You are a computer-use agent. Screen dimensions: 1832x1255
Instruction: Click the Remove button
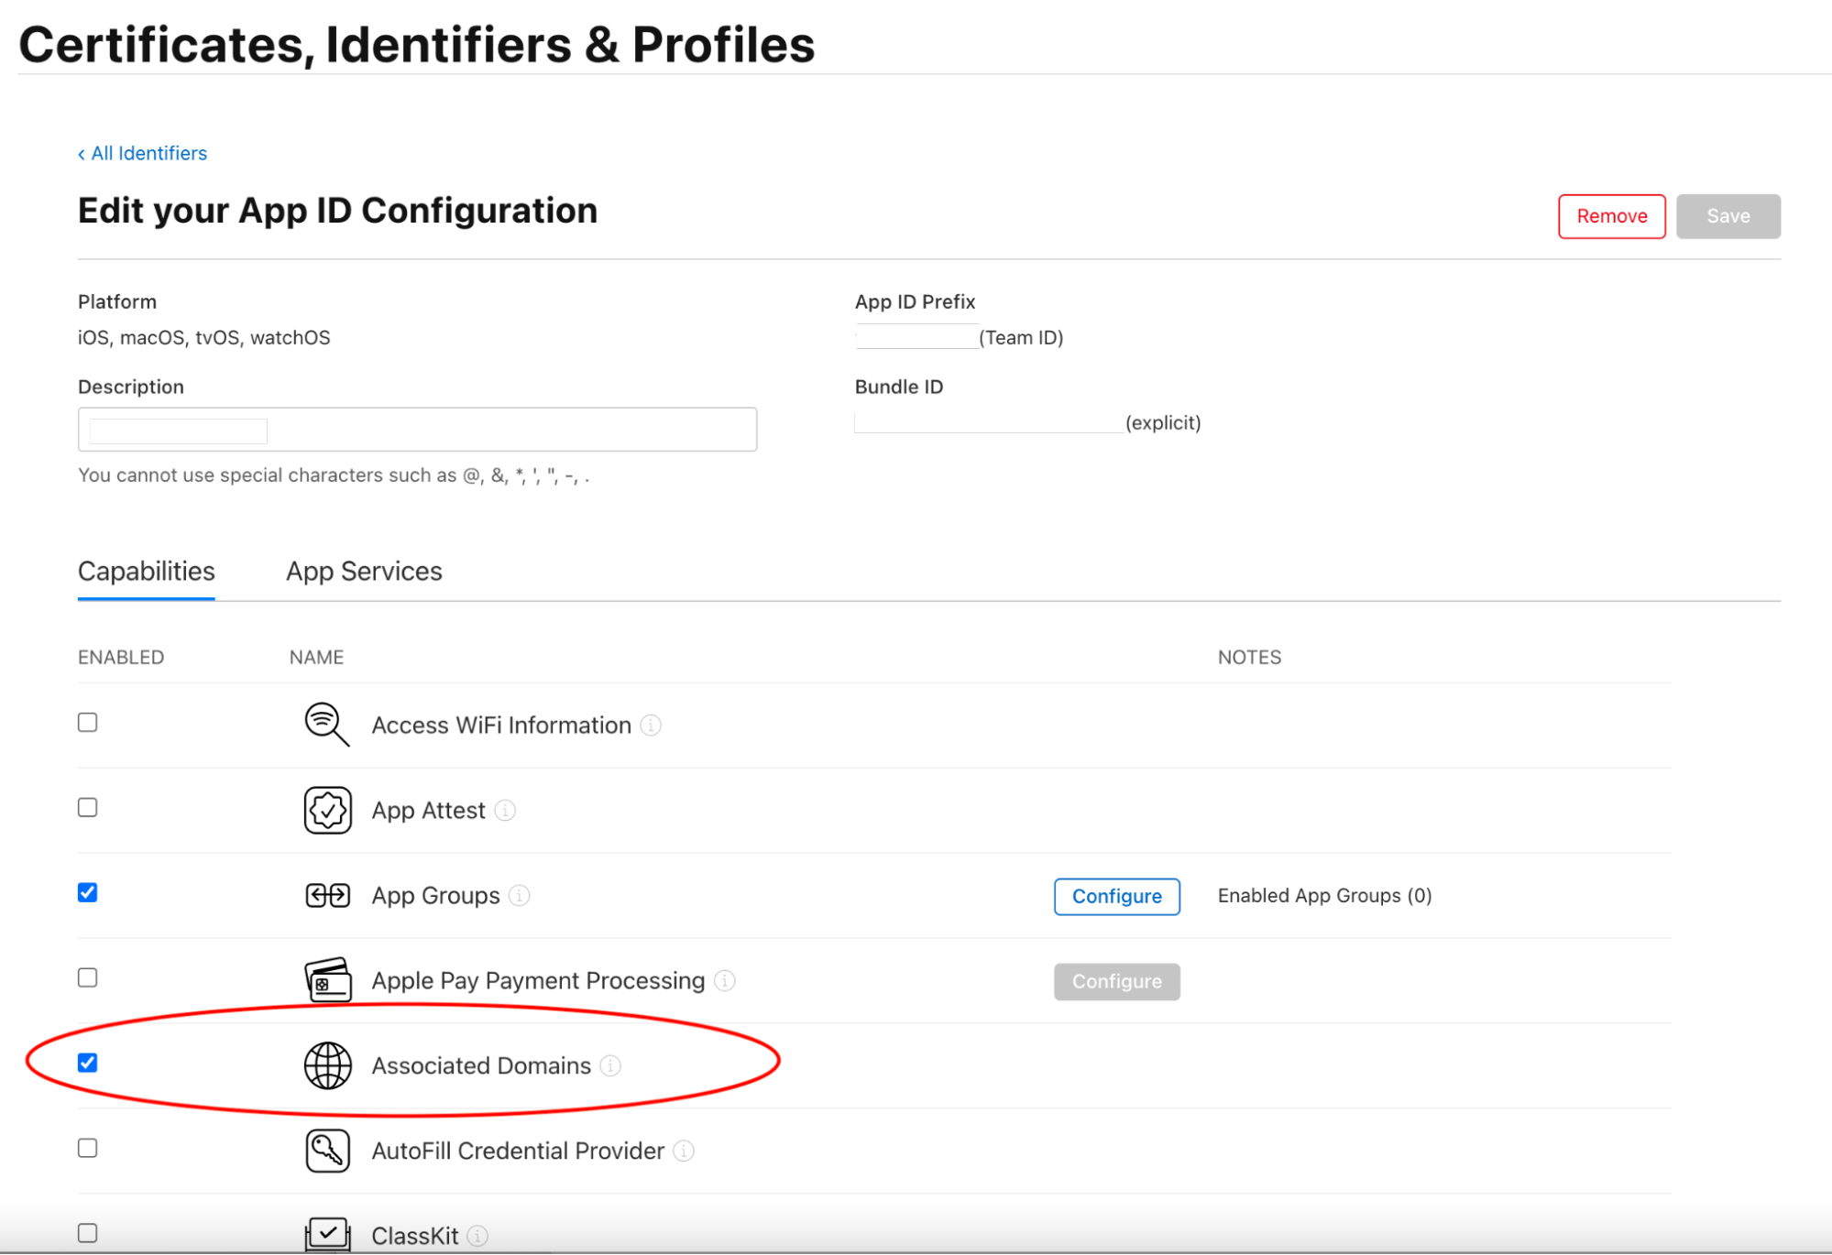coord(1611,216)
